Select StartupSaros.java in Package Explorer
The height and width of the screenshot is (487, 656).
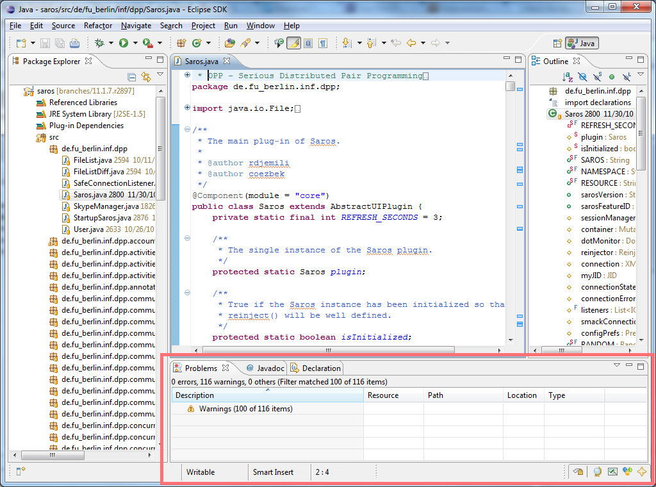coord(101,218)
